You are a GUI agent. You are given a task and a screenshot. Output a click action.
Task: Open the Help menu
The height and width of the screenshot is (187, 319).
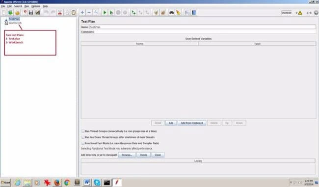click(x=45, y=6)
